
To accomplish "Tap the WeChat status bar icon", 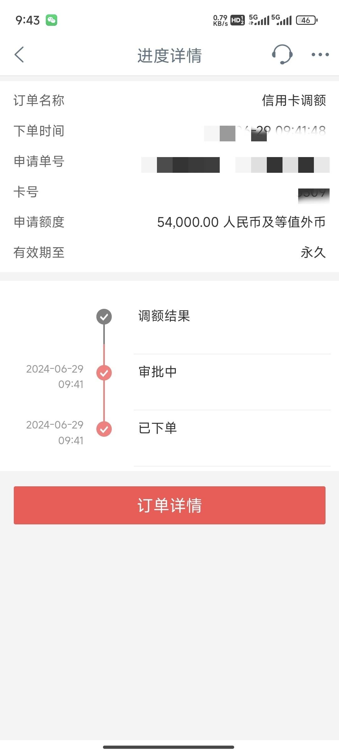I will click(x=51, y=20).
